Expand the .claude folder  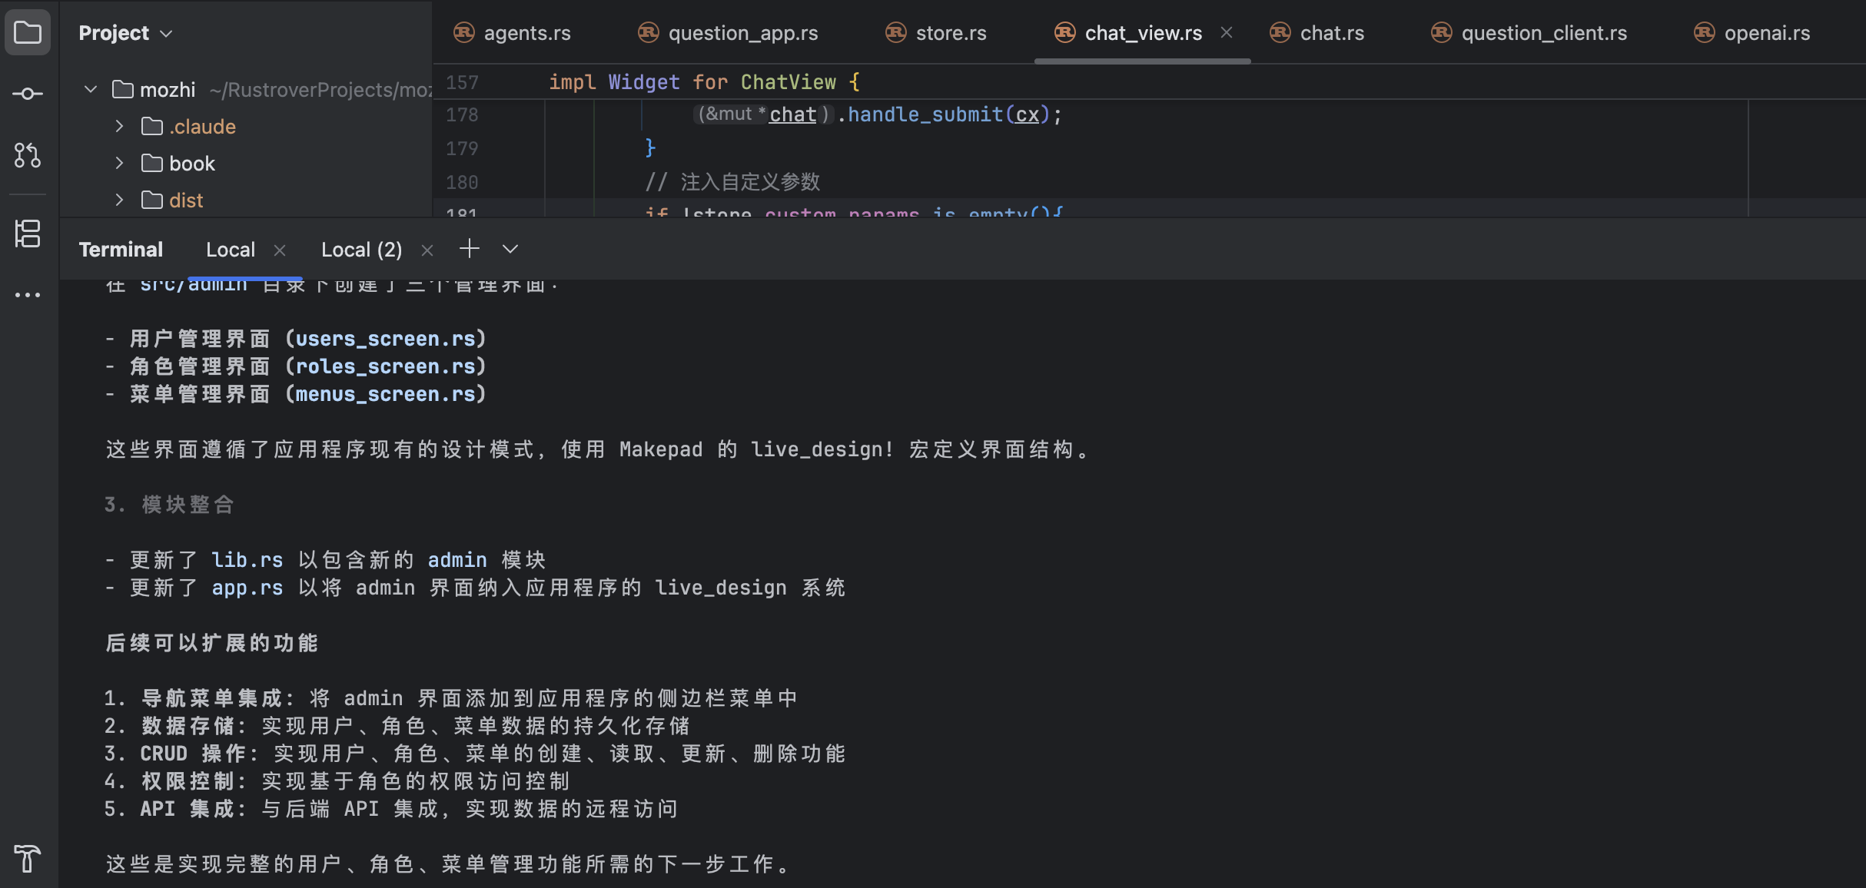pos(119,126)
